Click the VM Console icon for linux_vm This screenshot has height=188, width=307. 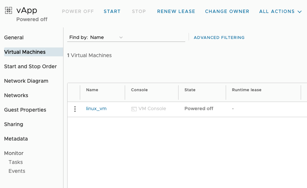(x=134, y=109)
